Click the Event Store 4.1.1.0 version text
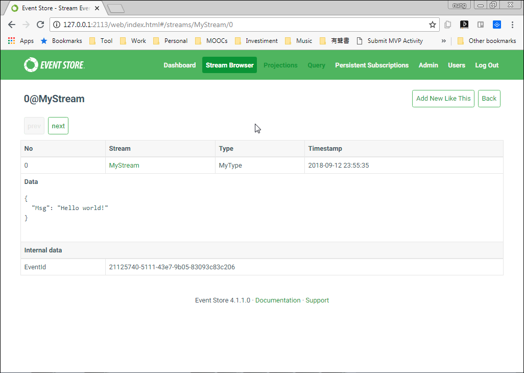524x373 pixels. coord(223,300)
